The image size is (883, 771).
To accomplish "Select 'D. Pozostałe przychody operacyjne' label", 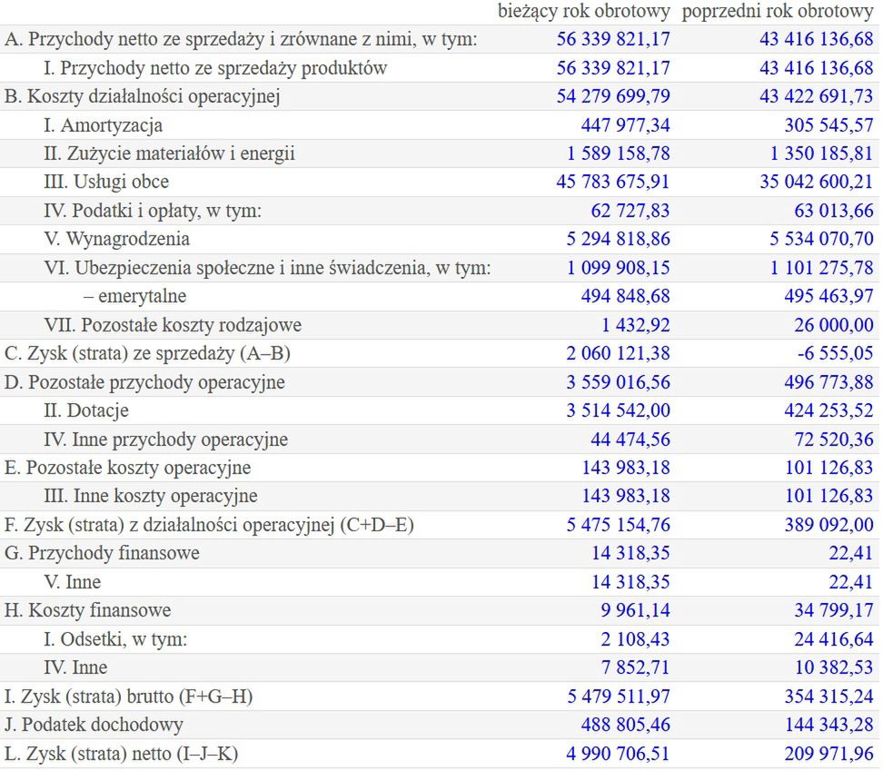I will pyautogui.click(x=144, y=382).
